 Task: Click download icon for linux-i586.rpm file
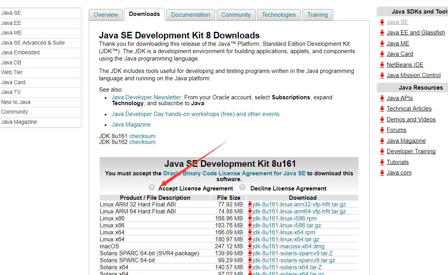[x=250, y=218]
